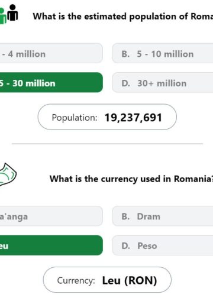Click the banknote currency icon

8,174
